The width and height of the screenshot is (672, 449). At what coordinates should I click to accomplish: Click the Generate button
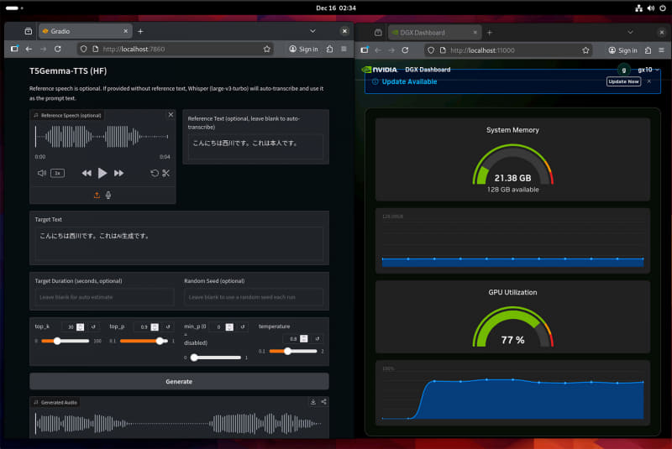[179, 381]
